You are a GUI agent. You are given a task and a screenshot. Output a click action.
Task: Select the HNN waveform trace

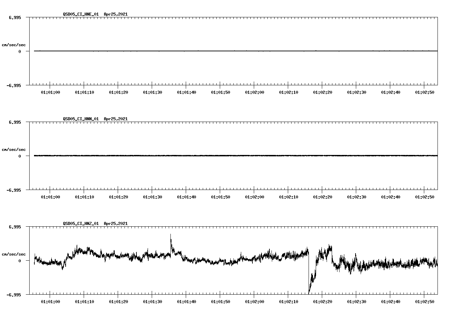(204, 156)
